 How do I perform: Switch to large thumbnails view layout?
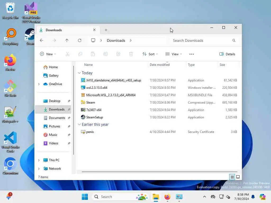point(238,177)
